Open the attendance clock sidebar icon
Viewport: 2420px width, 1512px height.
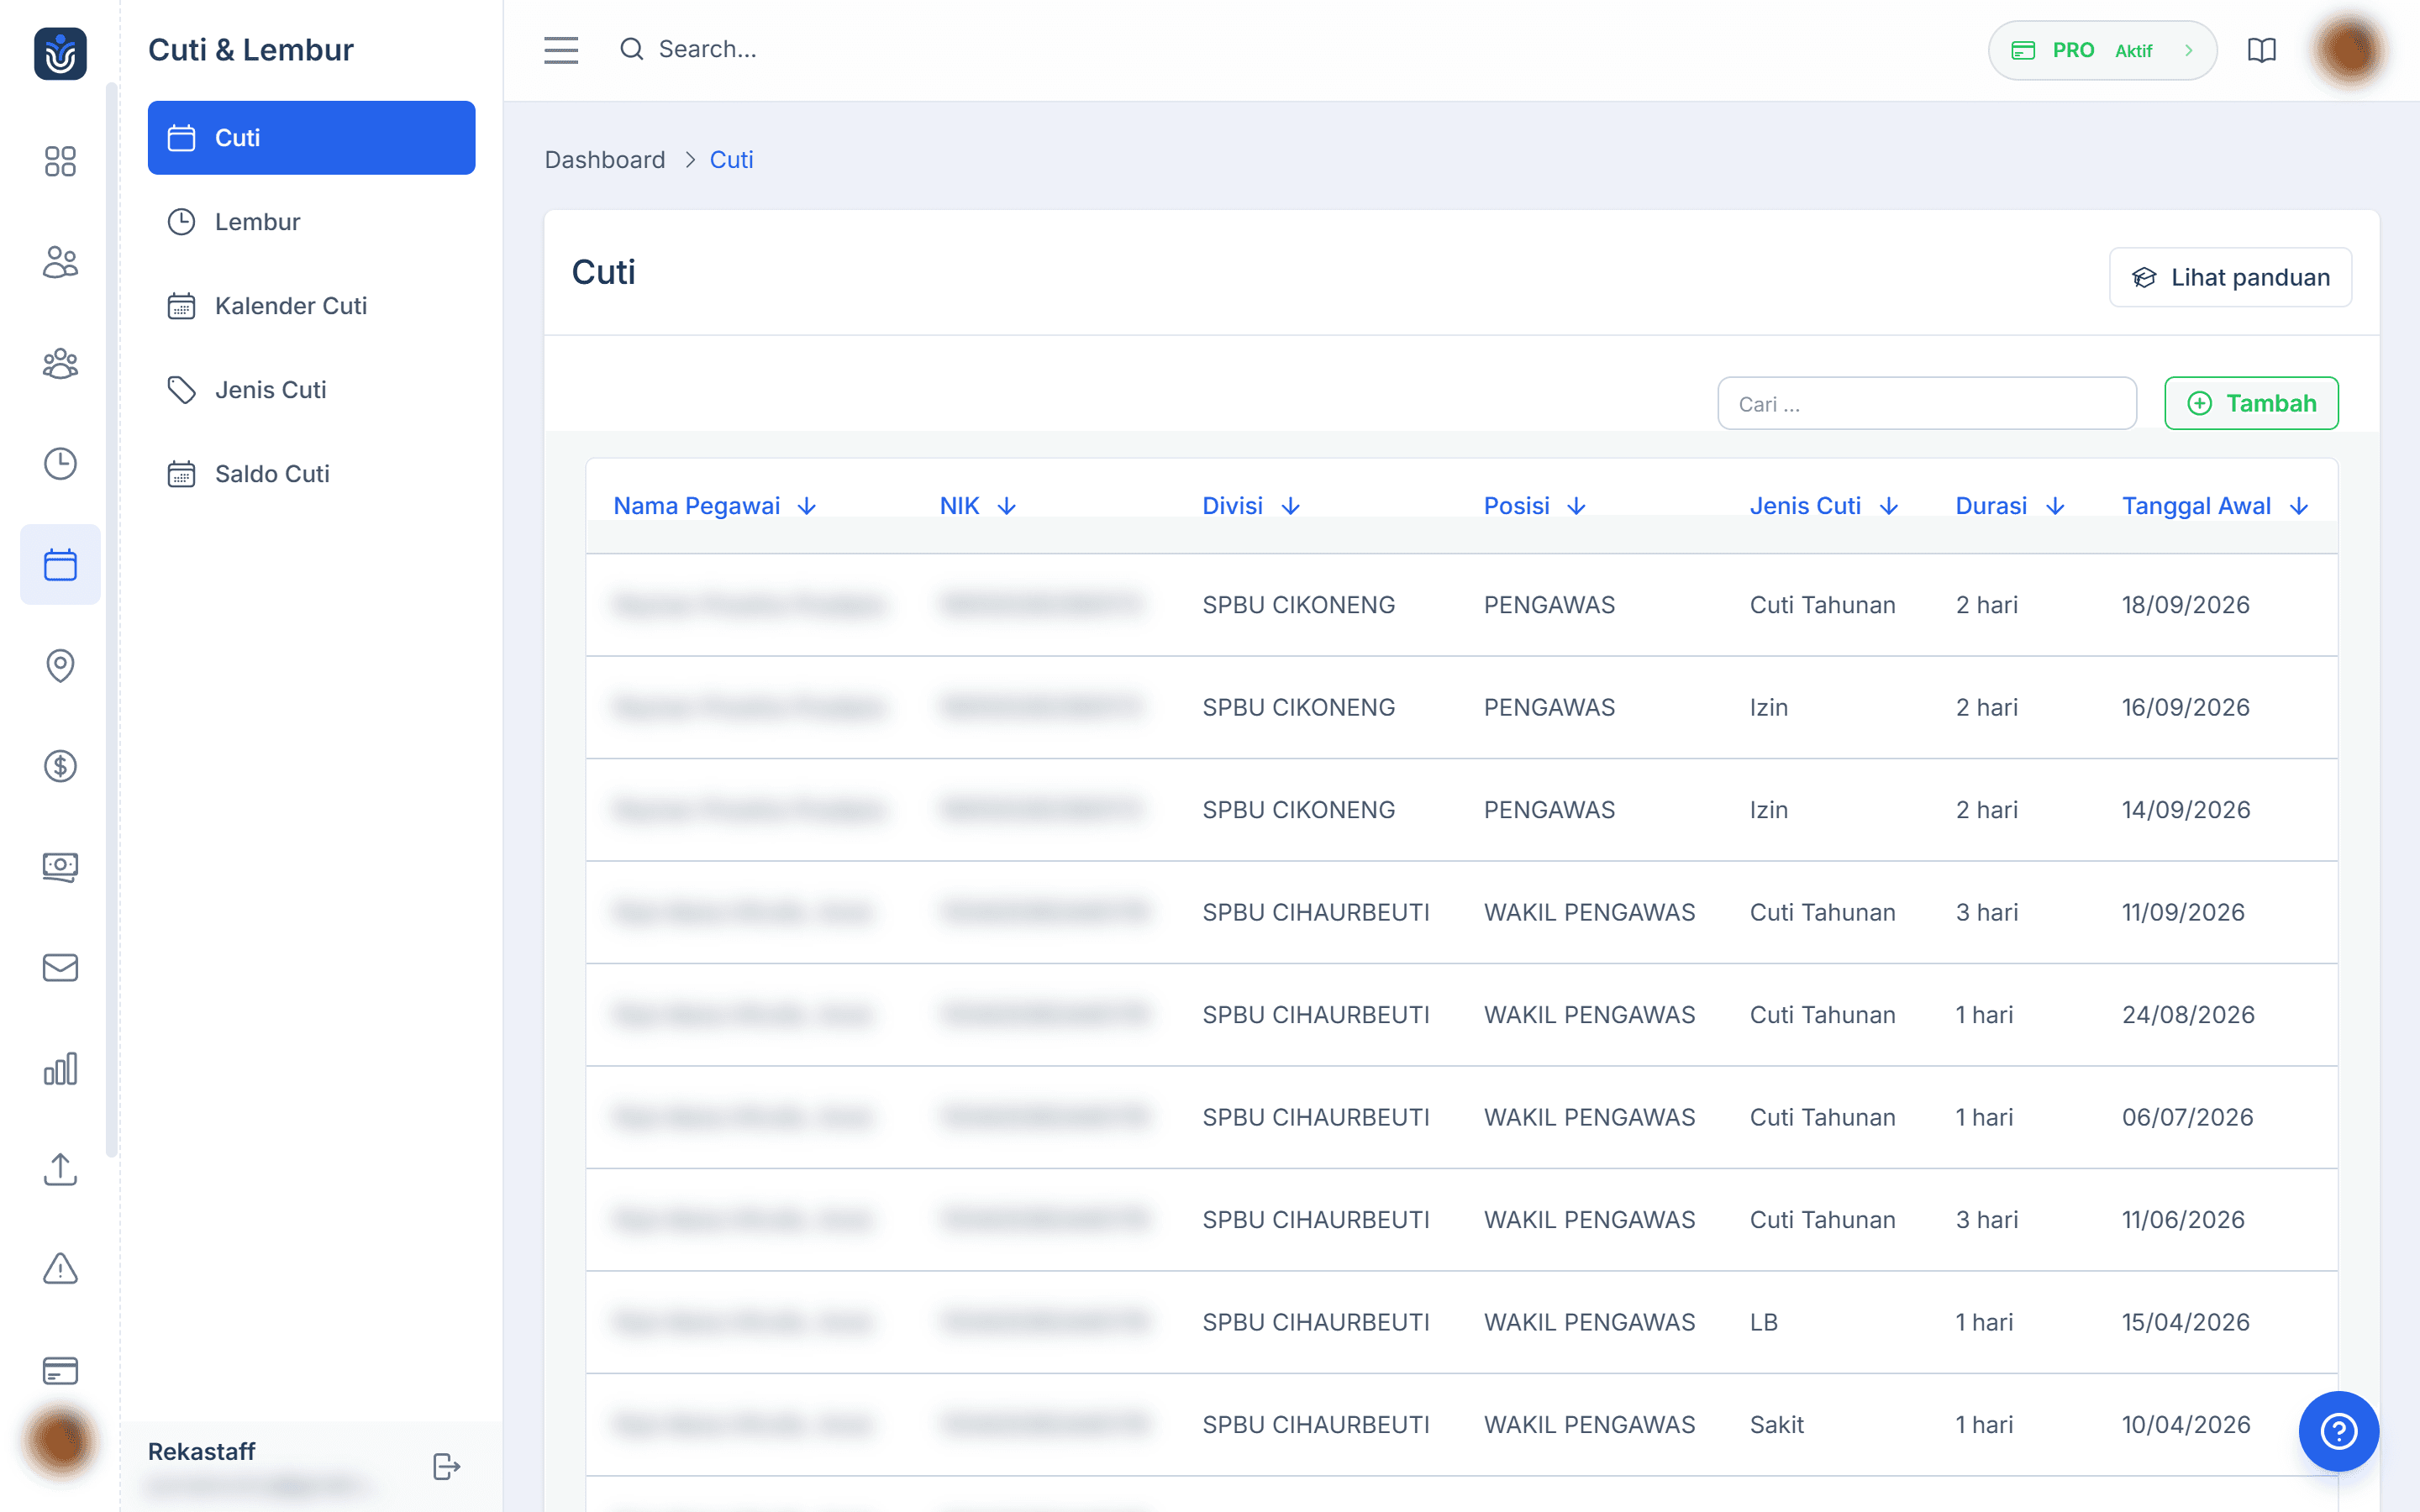click(x=60, y=464)
